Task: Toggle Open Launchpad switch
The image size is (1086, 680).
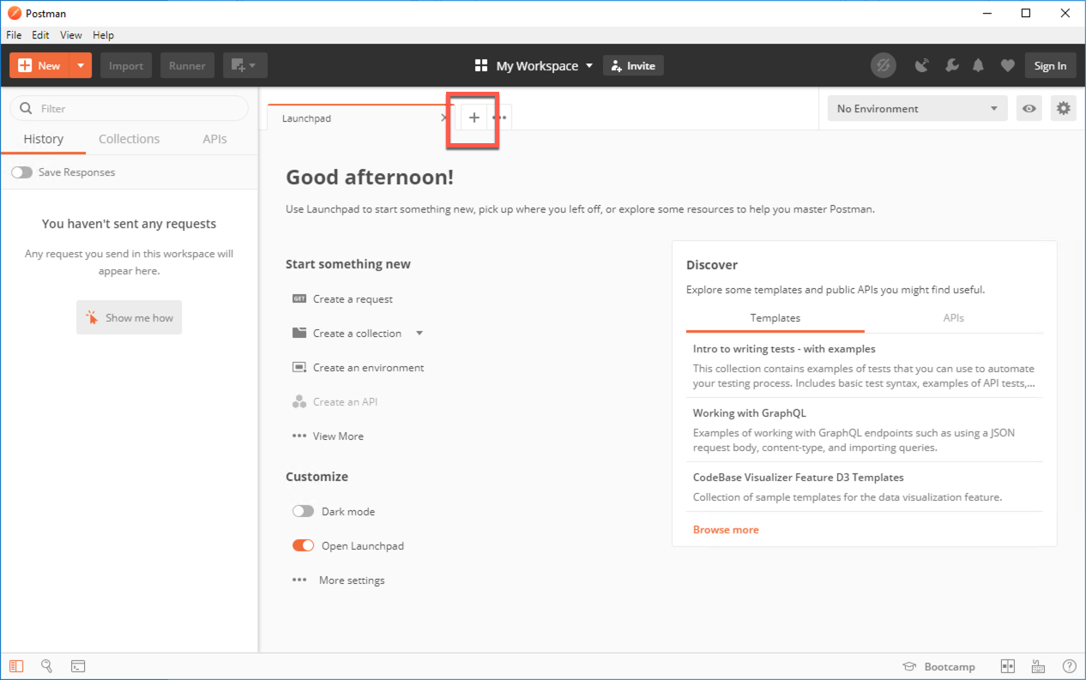Action: 303,545
